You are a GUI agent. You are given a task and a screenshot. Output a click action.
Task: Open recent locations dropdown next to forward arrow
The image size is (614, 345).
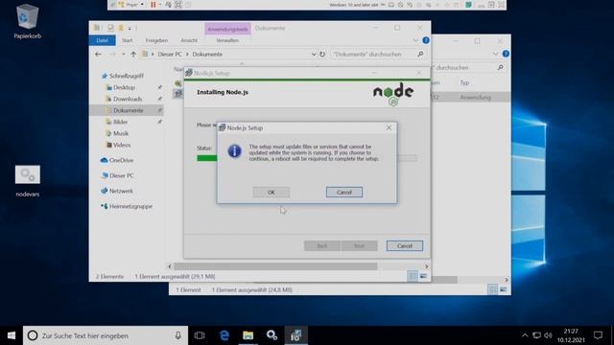pyautogui.click(x=123, y=54)
